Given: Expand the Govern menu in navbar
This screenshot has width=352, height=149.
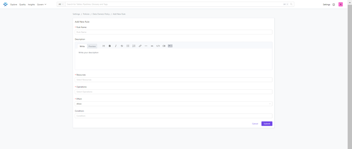Looking at the screenshot, I should [x=41, y=4].
